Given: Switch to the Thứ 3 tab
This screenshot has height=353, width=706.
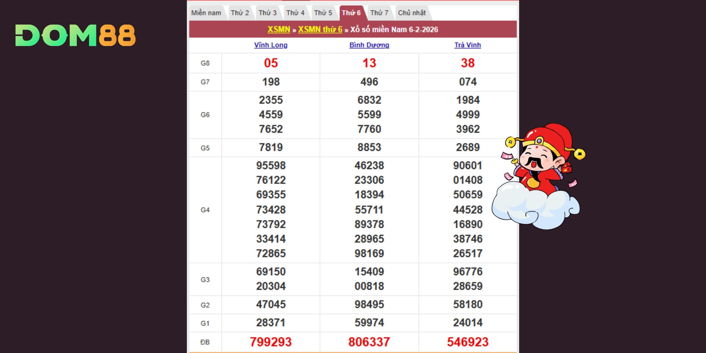Looking at the screenshot, I should [x=267, y=13].
